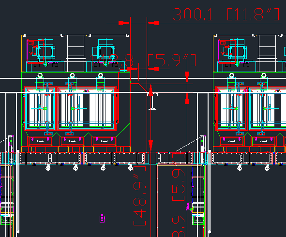Click the right arrowhead of the 300.1 dimension
This screenshot has height=237, width=286.
click(153, 23)
